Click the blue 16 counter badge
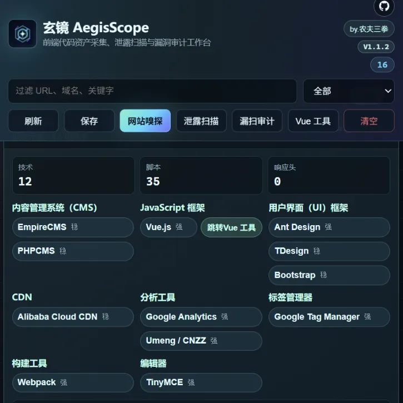Image resolution: width=403 pixels, height=403 pixels. click(382, 65)
